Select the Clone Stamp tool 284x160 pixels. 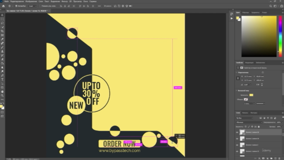pos(2,52)
